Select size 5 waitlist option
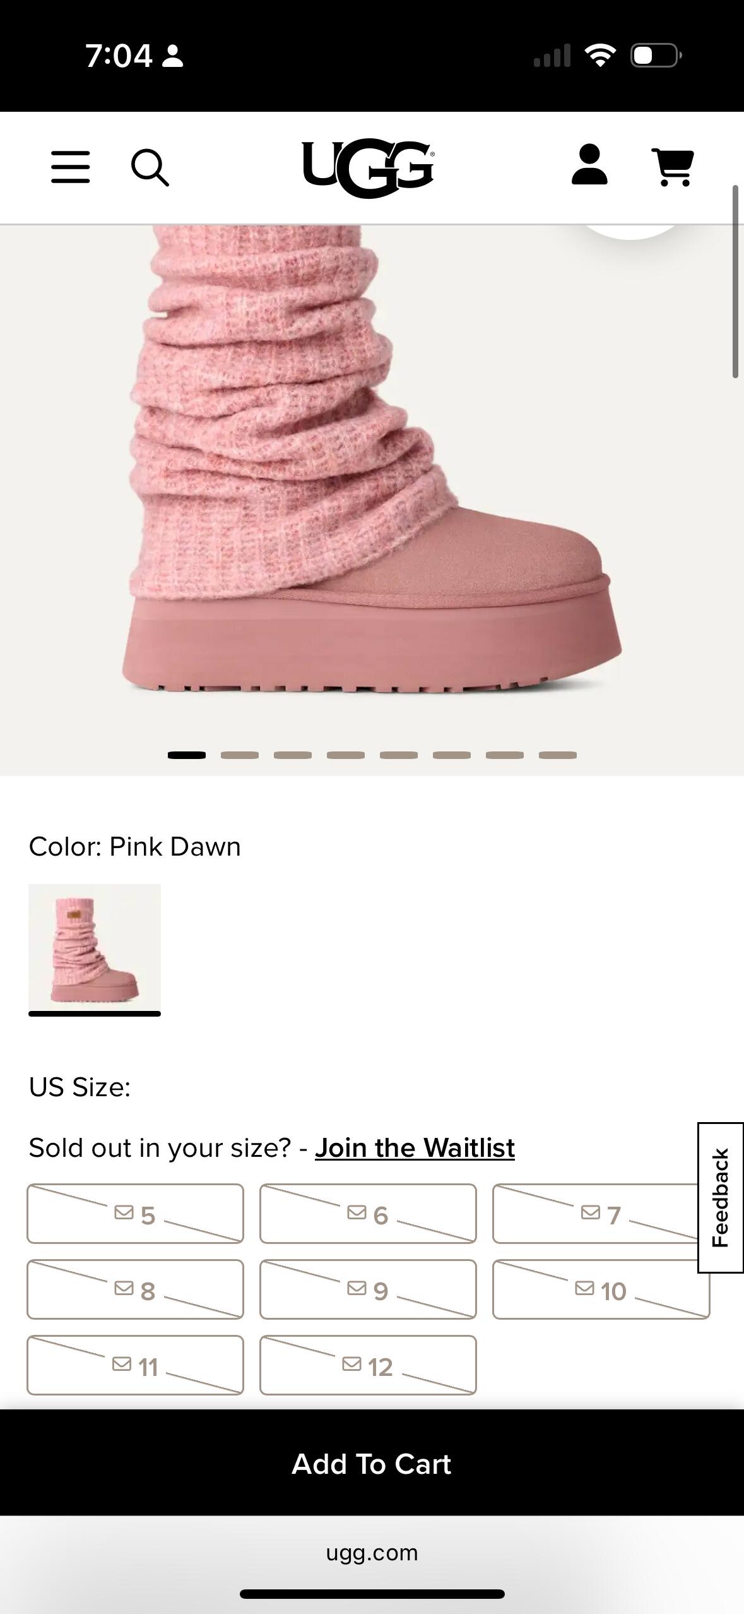 point(135,1214)
